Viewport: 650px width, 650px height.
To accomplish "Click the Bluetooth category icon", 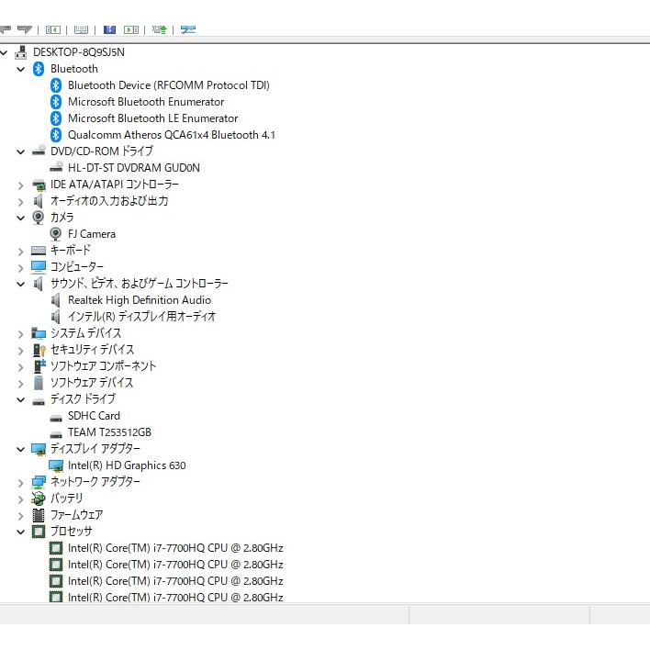I will [39, 69].
